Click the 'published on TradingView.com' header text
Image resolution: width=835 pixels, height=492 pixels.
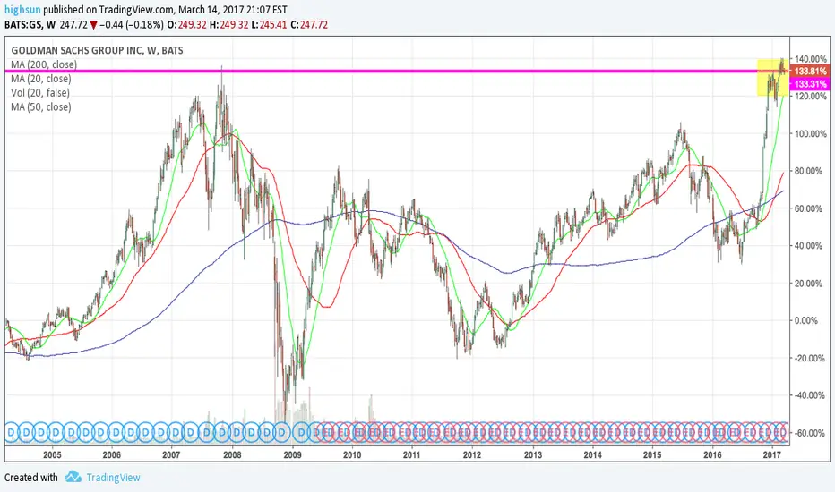click(108, 10)
